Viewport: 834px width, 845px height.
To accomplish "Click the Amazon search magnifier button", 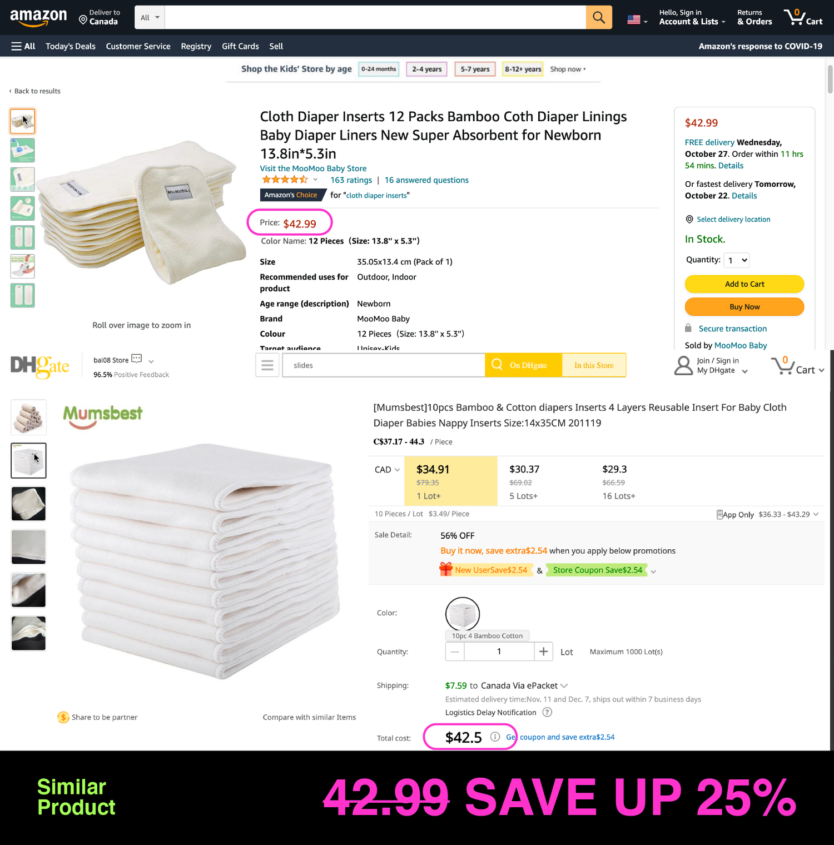I will tap(599, 17).
